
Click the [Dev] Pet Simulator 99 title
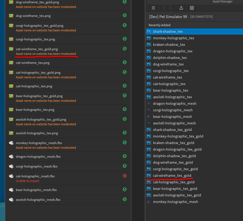tap(168, 17)
